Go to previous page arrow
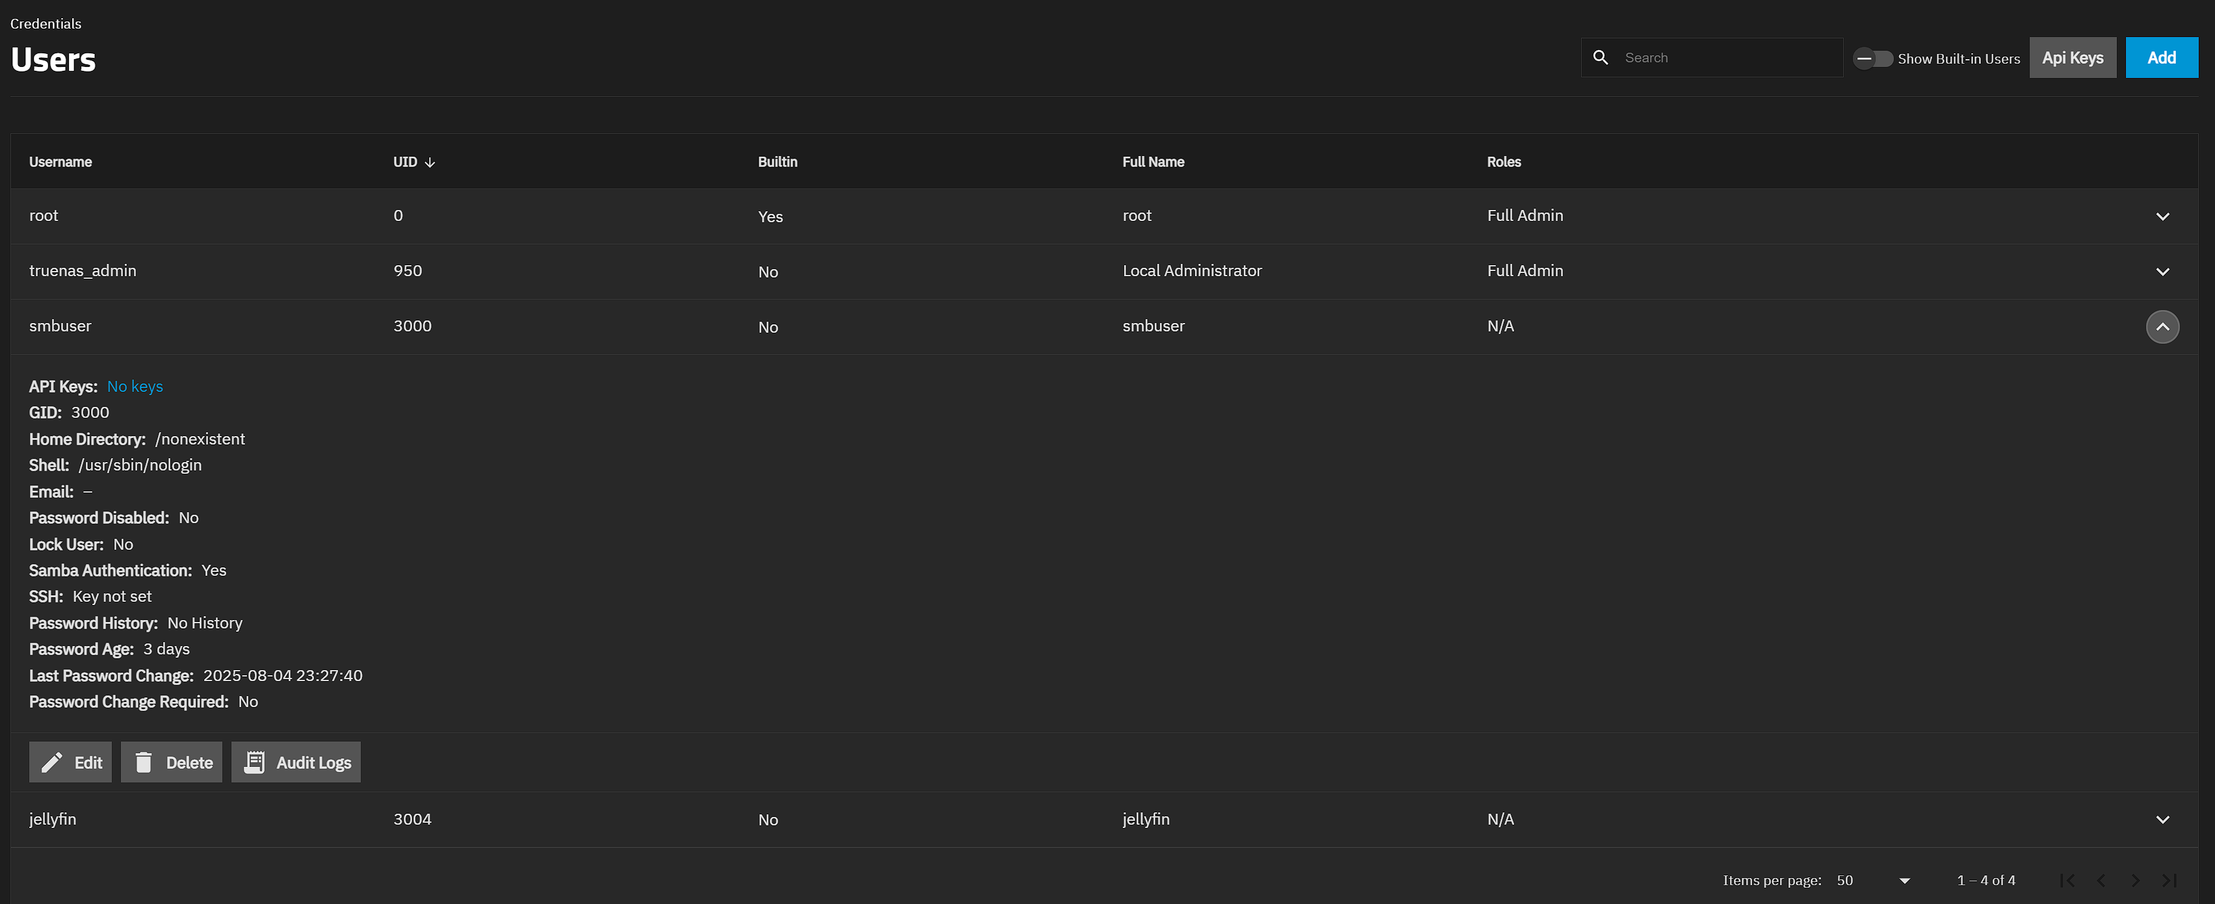The height and width of the screenshot is (904, 2215). point(2101,880)
